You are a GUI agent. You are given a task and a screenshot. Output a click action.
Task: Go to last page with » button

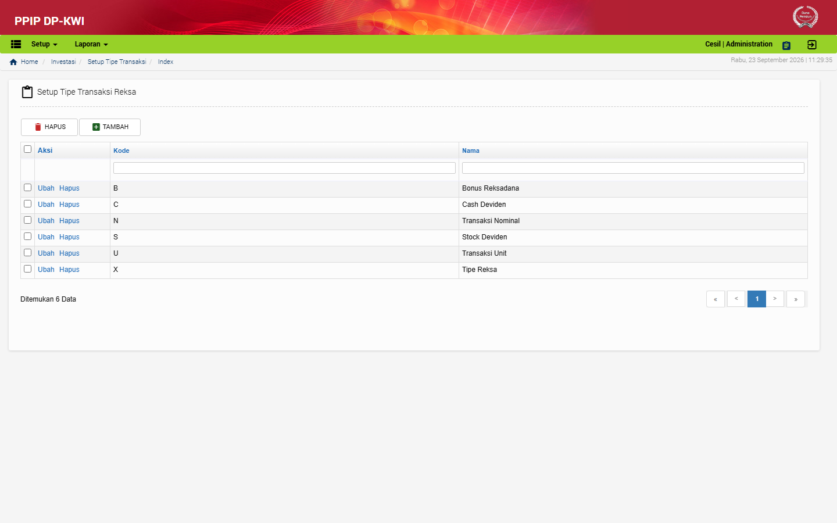click(796, 299)
